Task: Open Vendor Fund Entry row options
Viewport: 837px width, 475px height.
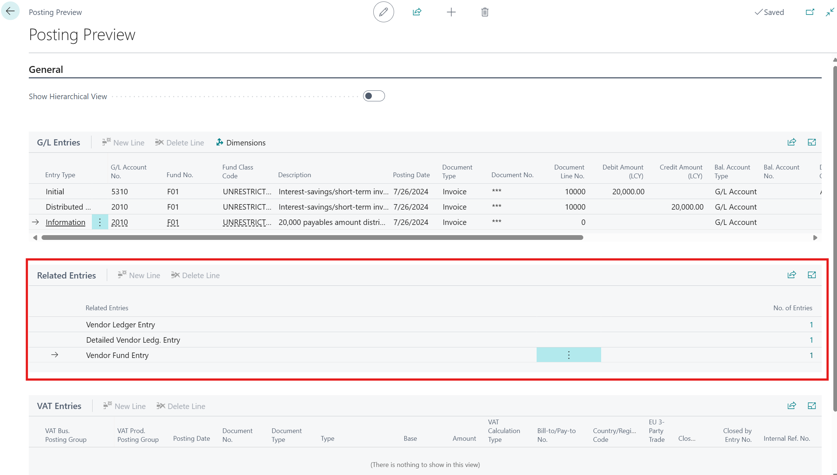Action: 568,355
